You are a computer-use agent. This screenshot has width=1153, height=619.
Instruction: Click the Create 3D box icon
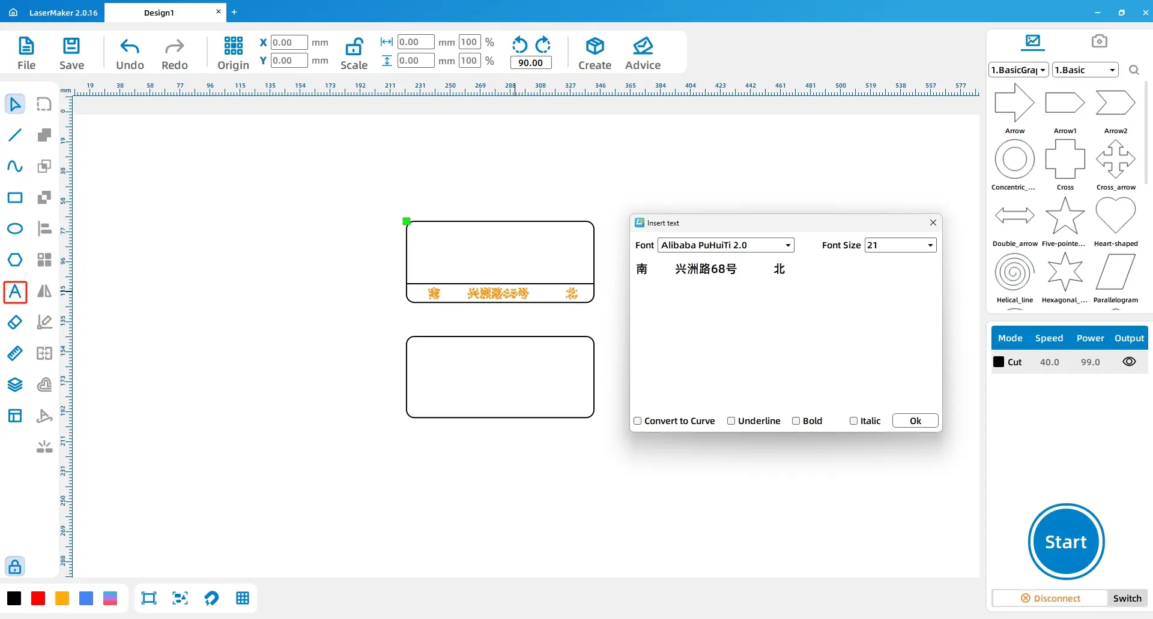point(595,53)
